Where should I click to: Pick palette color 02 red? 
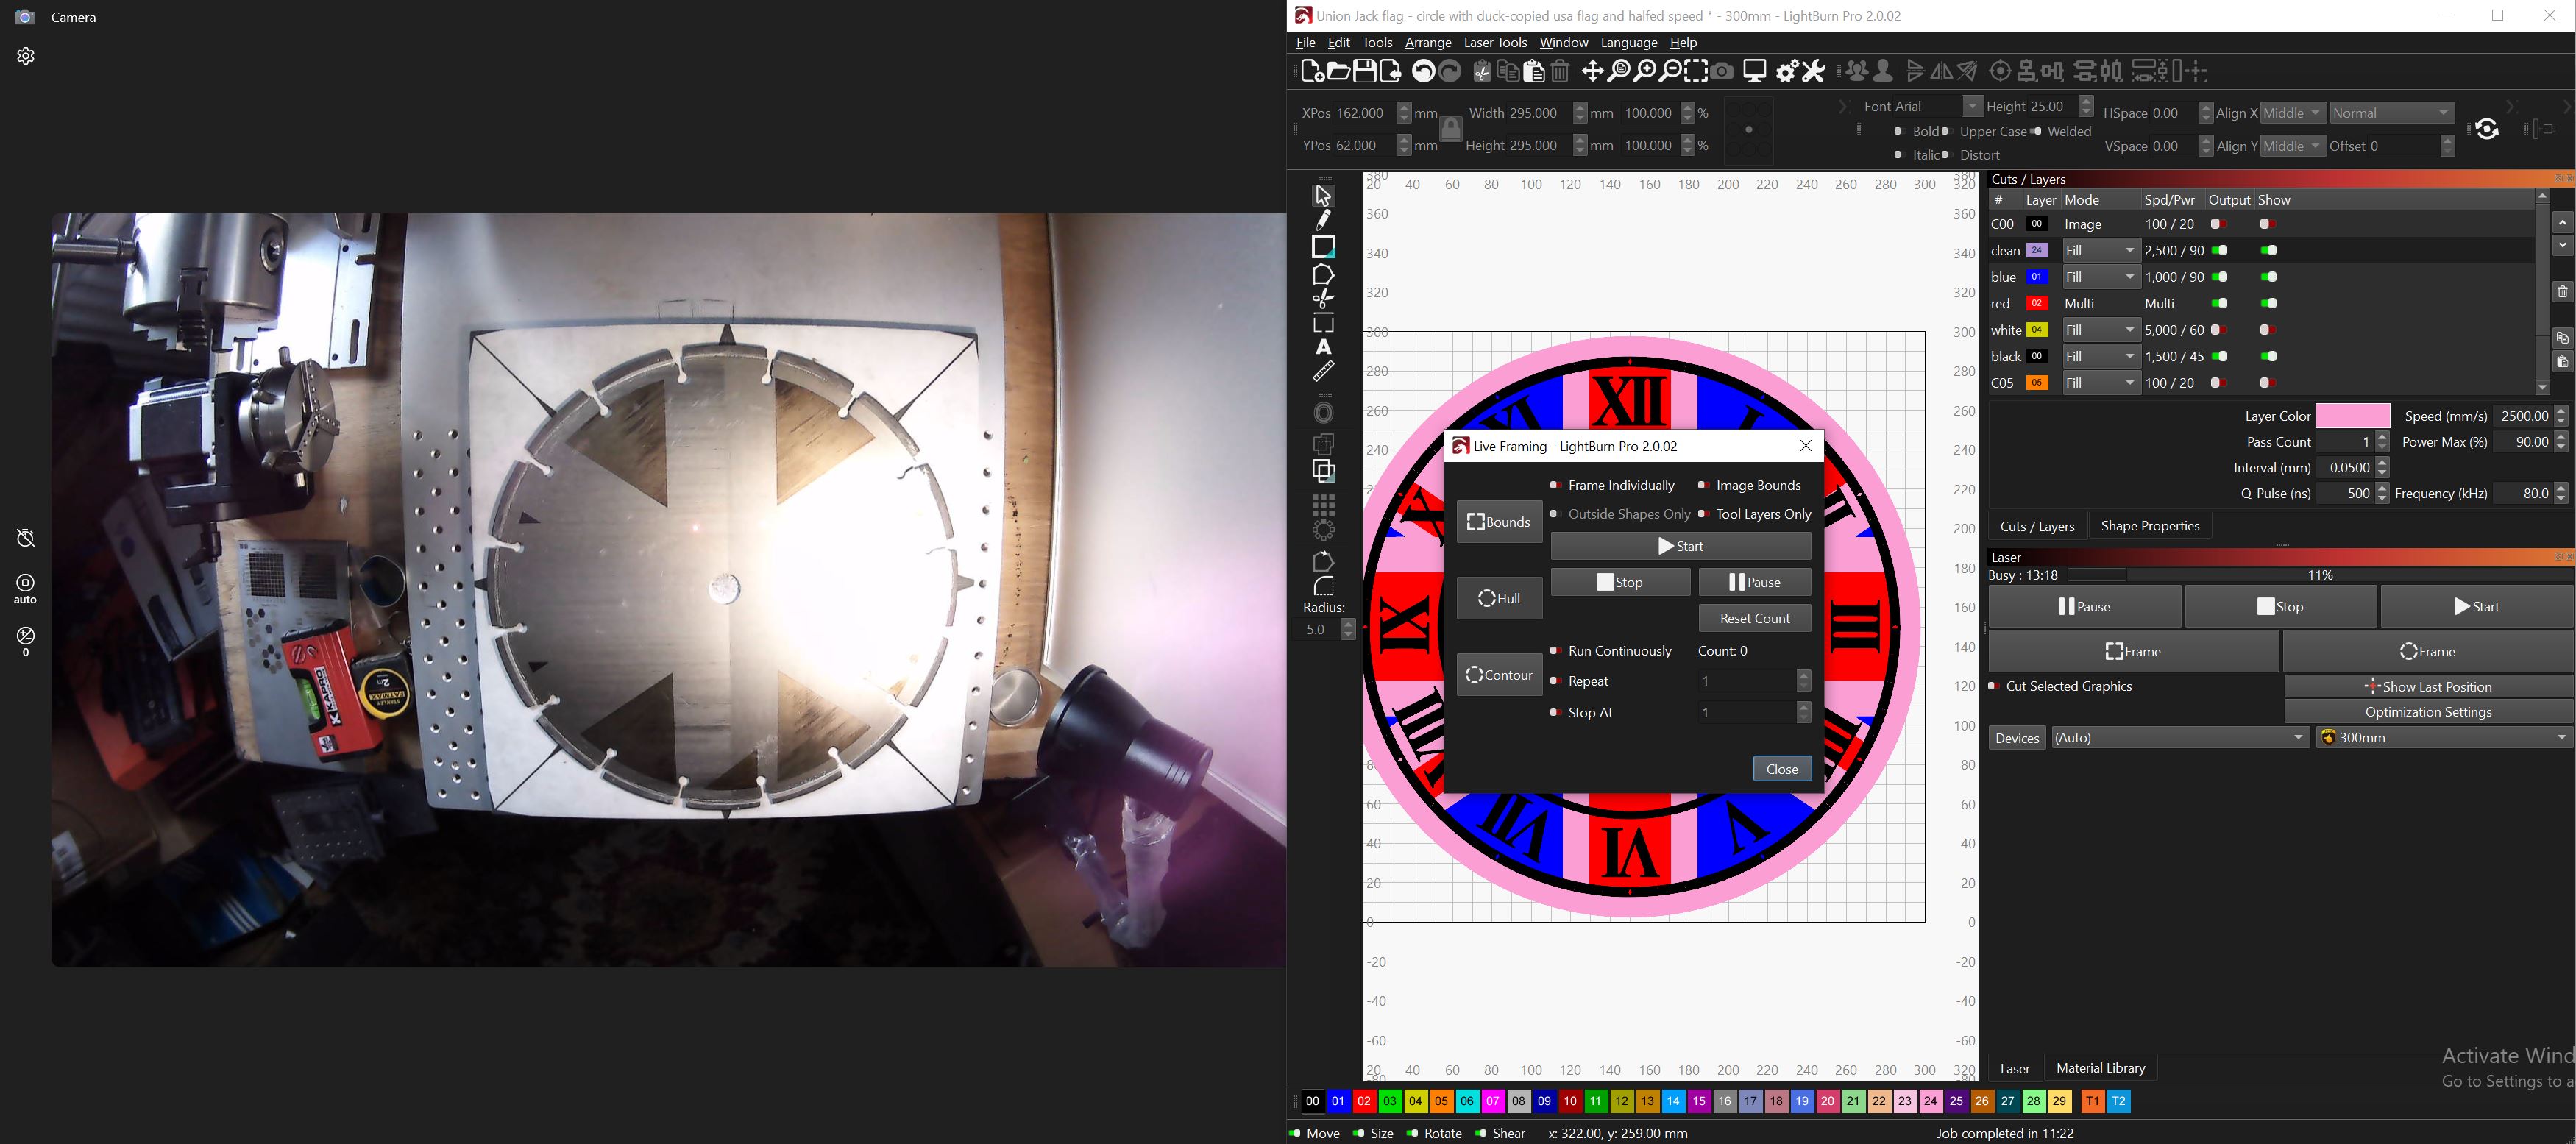pyautogui.click(x=1364, y=1101)
